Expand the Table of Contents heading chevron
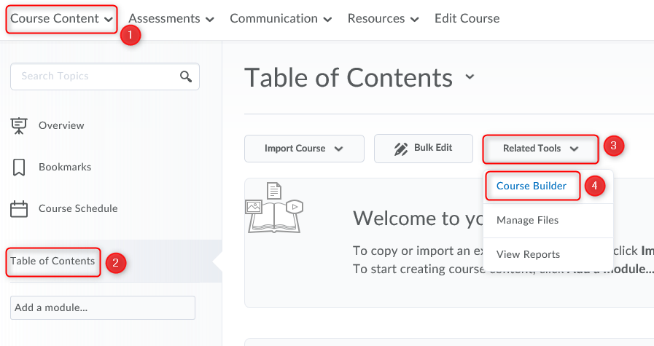Screen dimensions: 654x346 click(x=470, y=76)
